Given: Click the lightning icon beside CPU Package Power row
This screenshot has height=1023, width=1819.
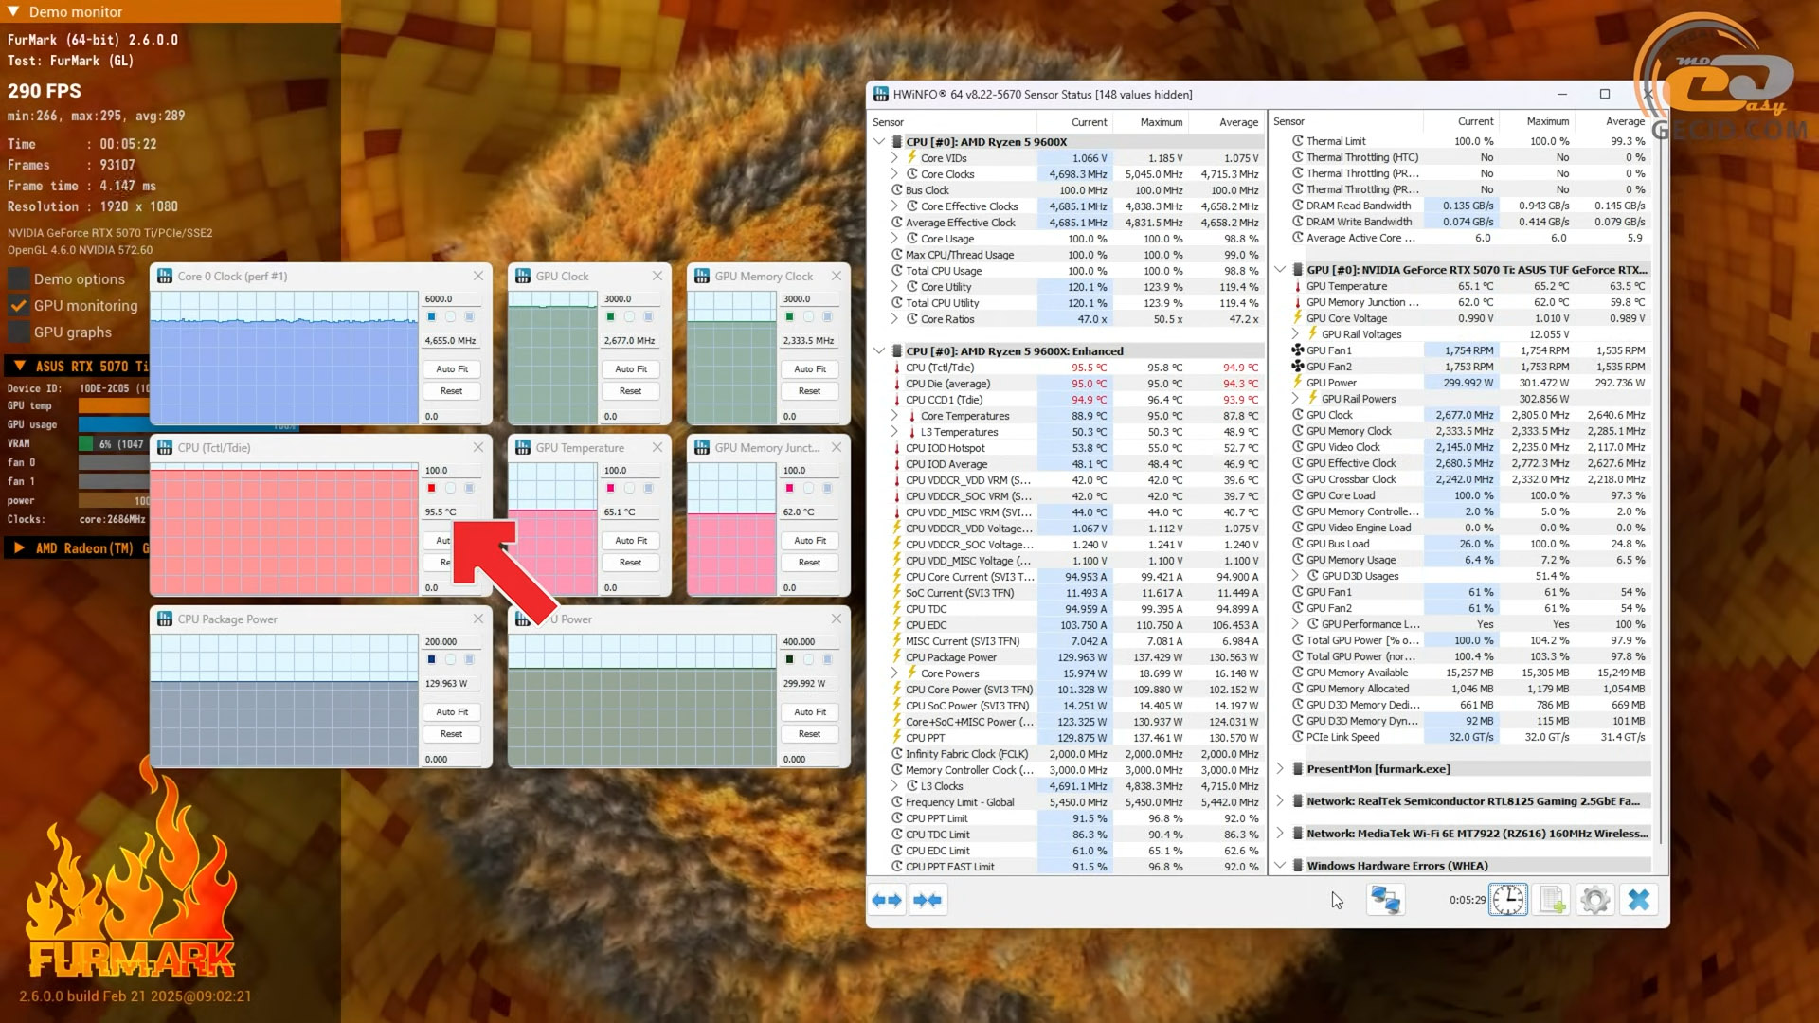Looking at the screenshot, I should (x=896, y=657).
